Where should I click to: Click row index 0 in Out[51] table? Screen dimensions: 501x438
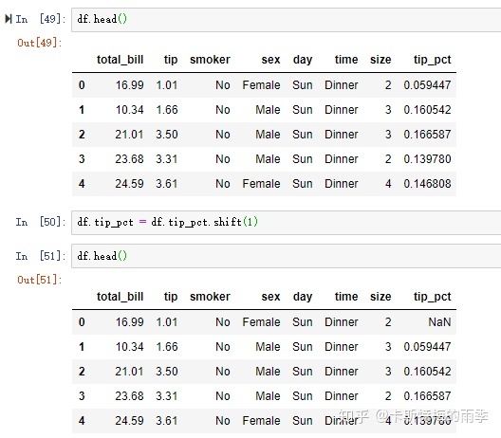82,322
